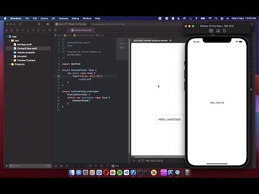Image resolution: width=259 pixels, height=194 pixels.
Task: Open the Symbol navigator icon
Action: coord(17,30)
